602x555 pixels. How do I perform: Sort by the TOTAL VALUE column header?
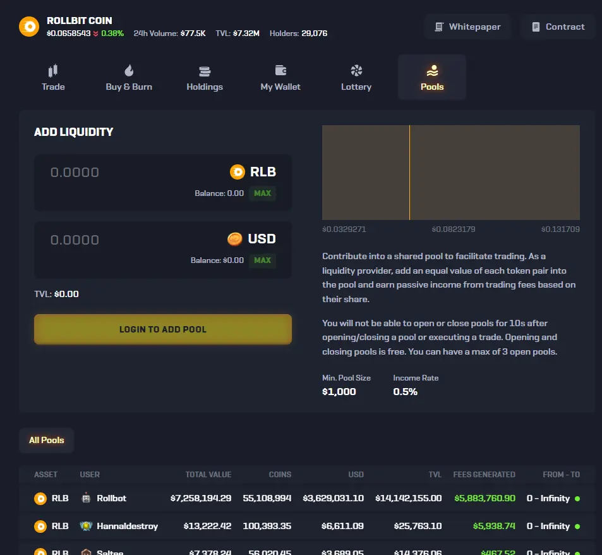(208, 475)
